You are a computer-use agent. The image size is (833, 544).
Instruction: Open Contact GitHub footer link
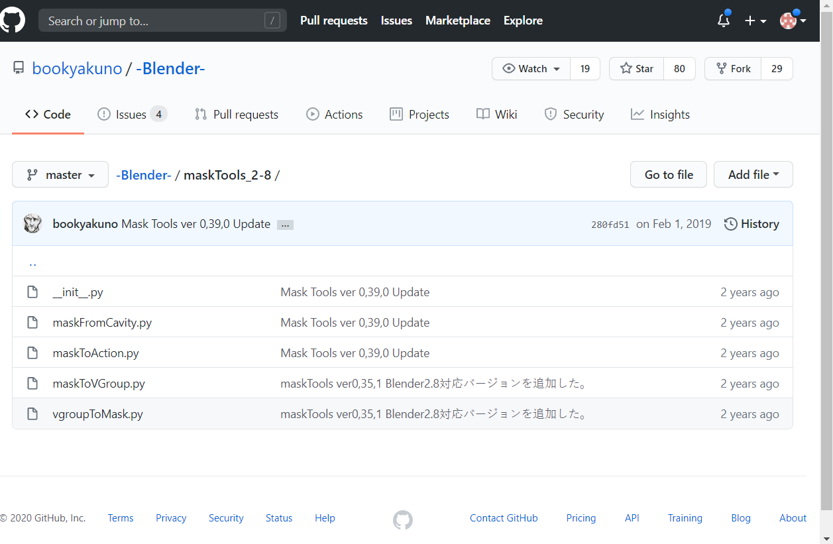pyautogui.click(x=504, y=518)
